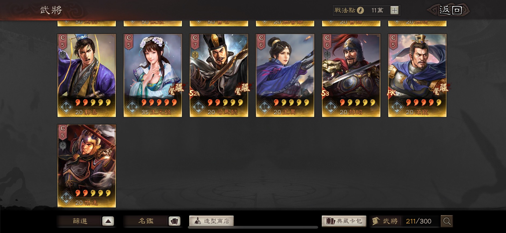Select the 郝昭 general card
The height and width of the screenshot is (233, 506).
click(x=351, y=75)
